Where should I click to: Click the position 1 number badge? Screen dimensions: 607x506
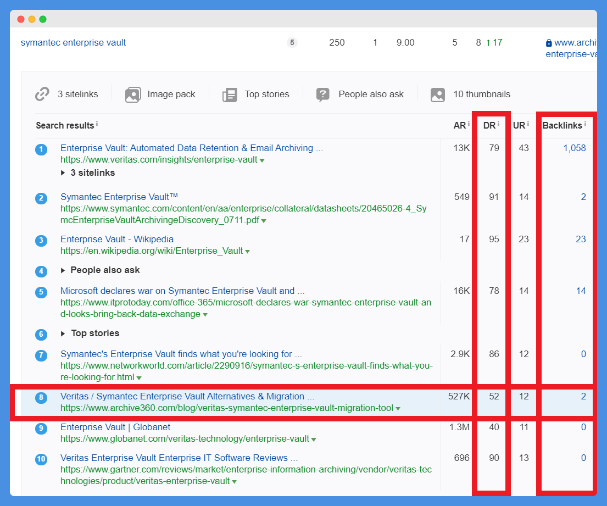click(x=41, y=149)
